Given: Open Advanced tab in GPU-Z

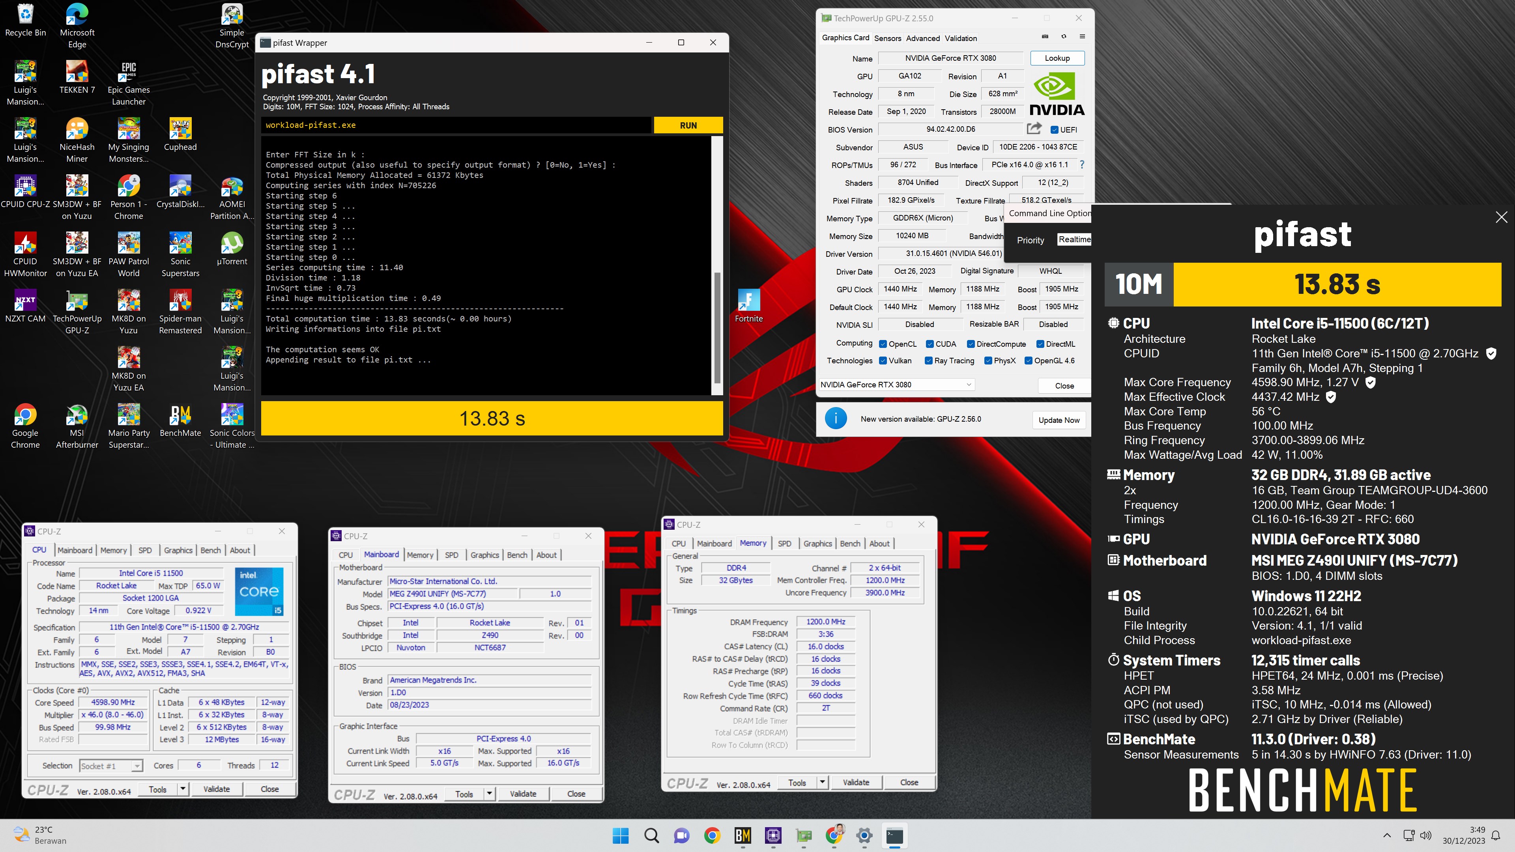Looking at the screenshot, I should click(x=923, y=38).
